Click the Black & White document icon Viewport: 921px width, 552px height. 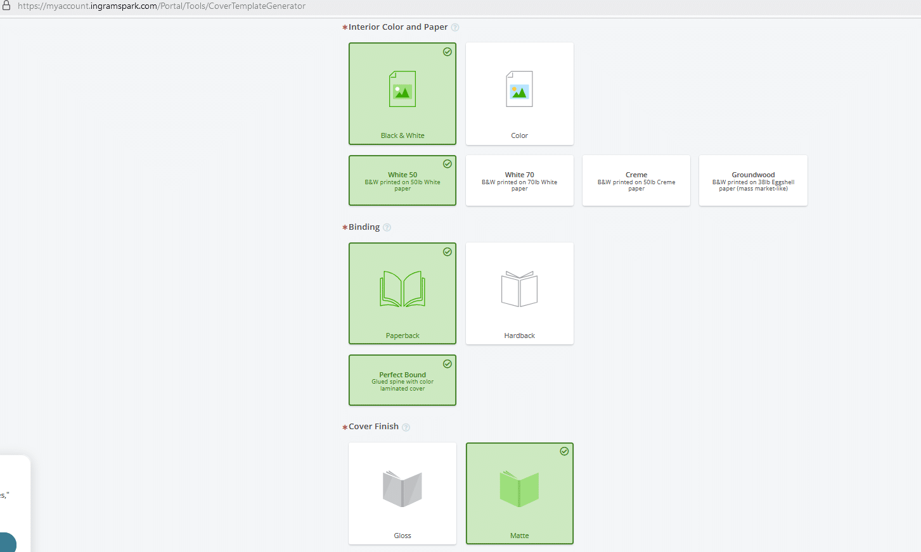(403, 89)
